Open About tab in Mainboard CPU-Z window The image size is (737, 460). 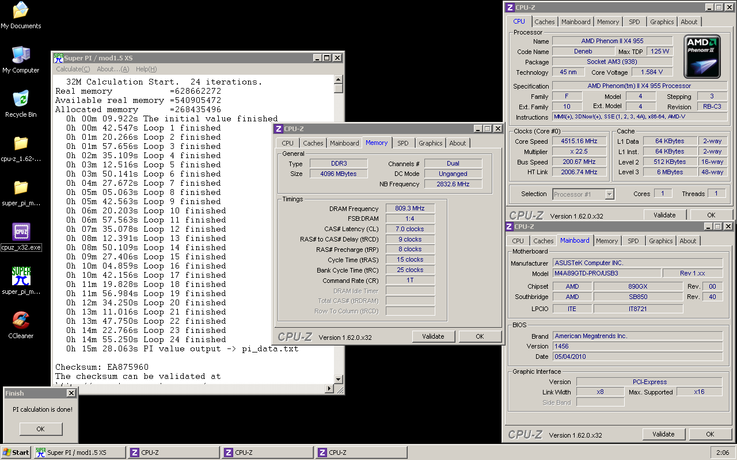688,241
